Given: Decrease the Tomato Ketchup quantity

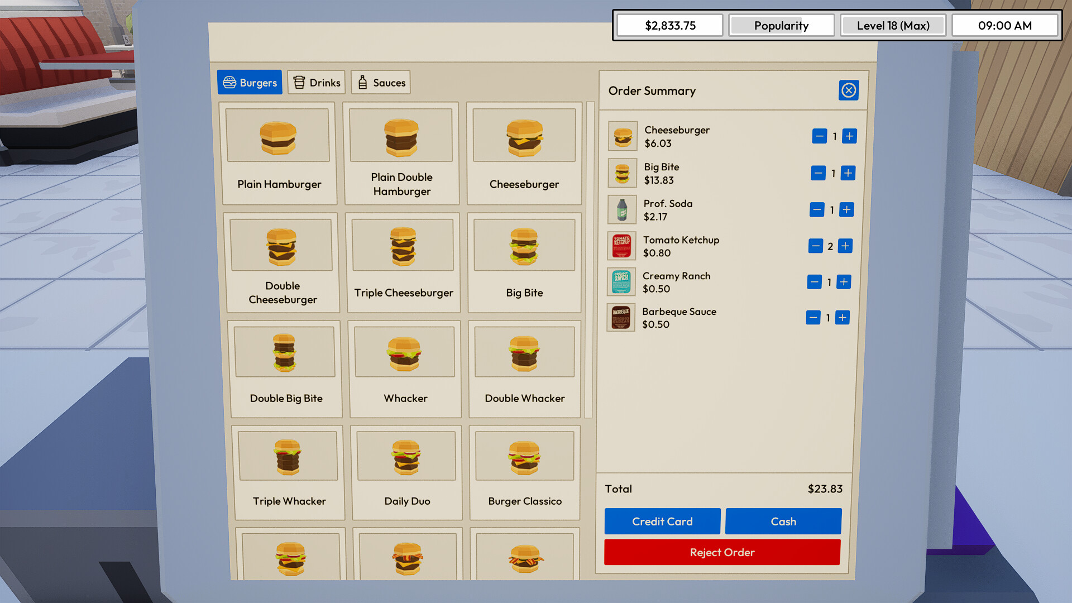Looking at the screenshot, I should coord(815,246).
